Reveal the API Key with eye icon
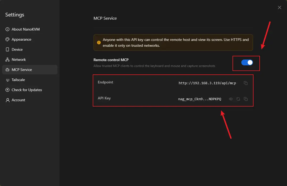The width and height of the screenshot is (287, 186). coord(231,99)
